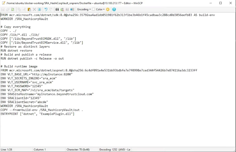This screenshot has height=152, width=236.
Task: Click the 'RUN dotnet publish' line
Action: 32,59
